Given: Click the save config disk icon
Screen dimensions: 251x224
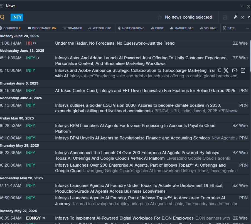Looking at the screenshot, I should (x=225, y=17).
